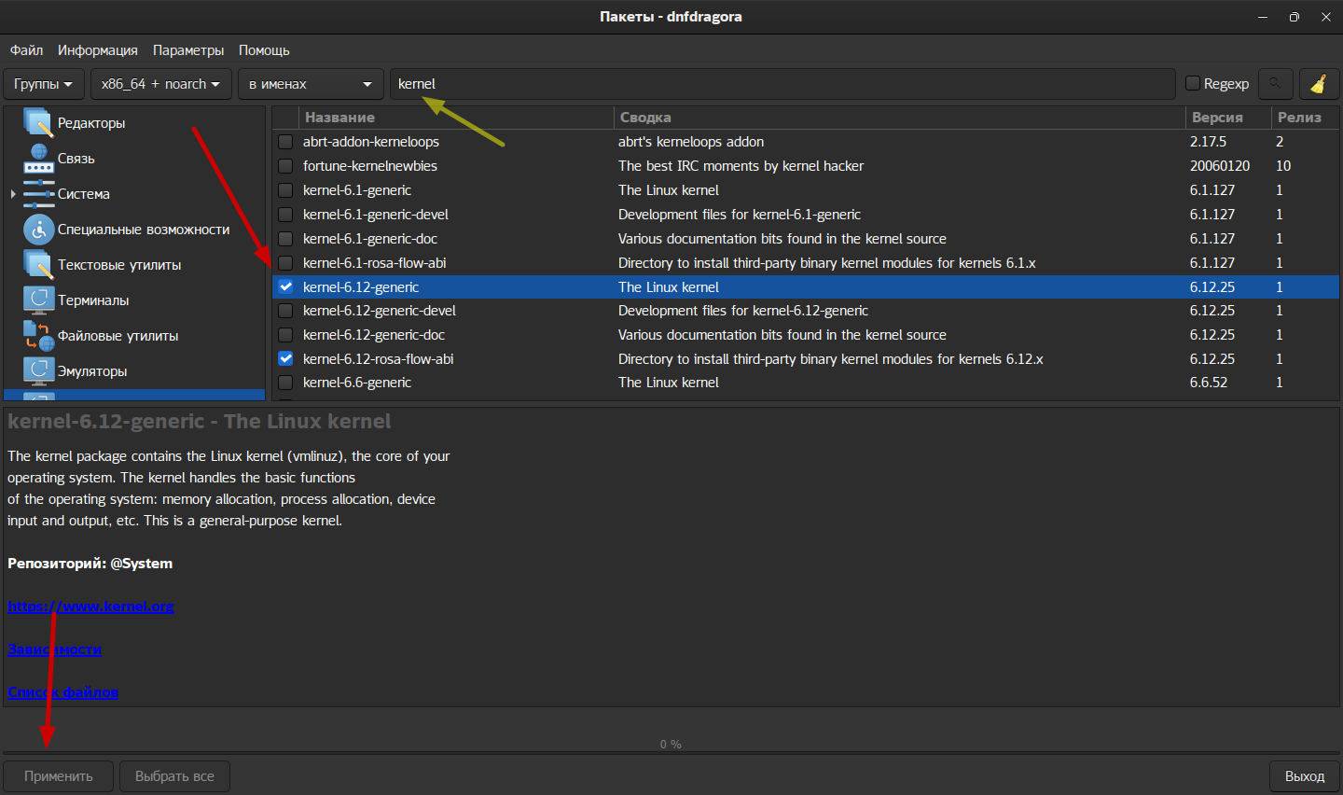Open the Терминалы category icon
This screenshot has width=1343, height=795.
click(38, 300)
